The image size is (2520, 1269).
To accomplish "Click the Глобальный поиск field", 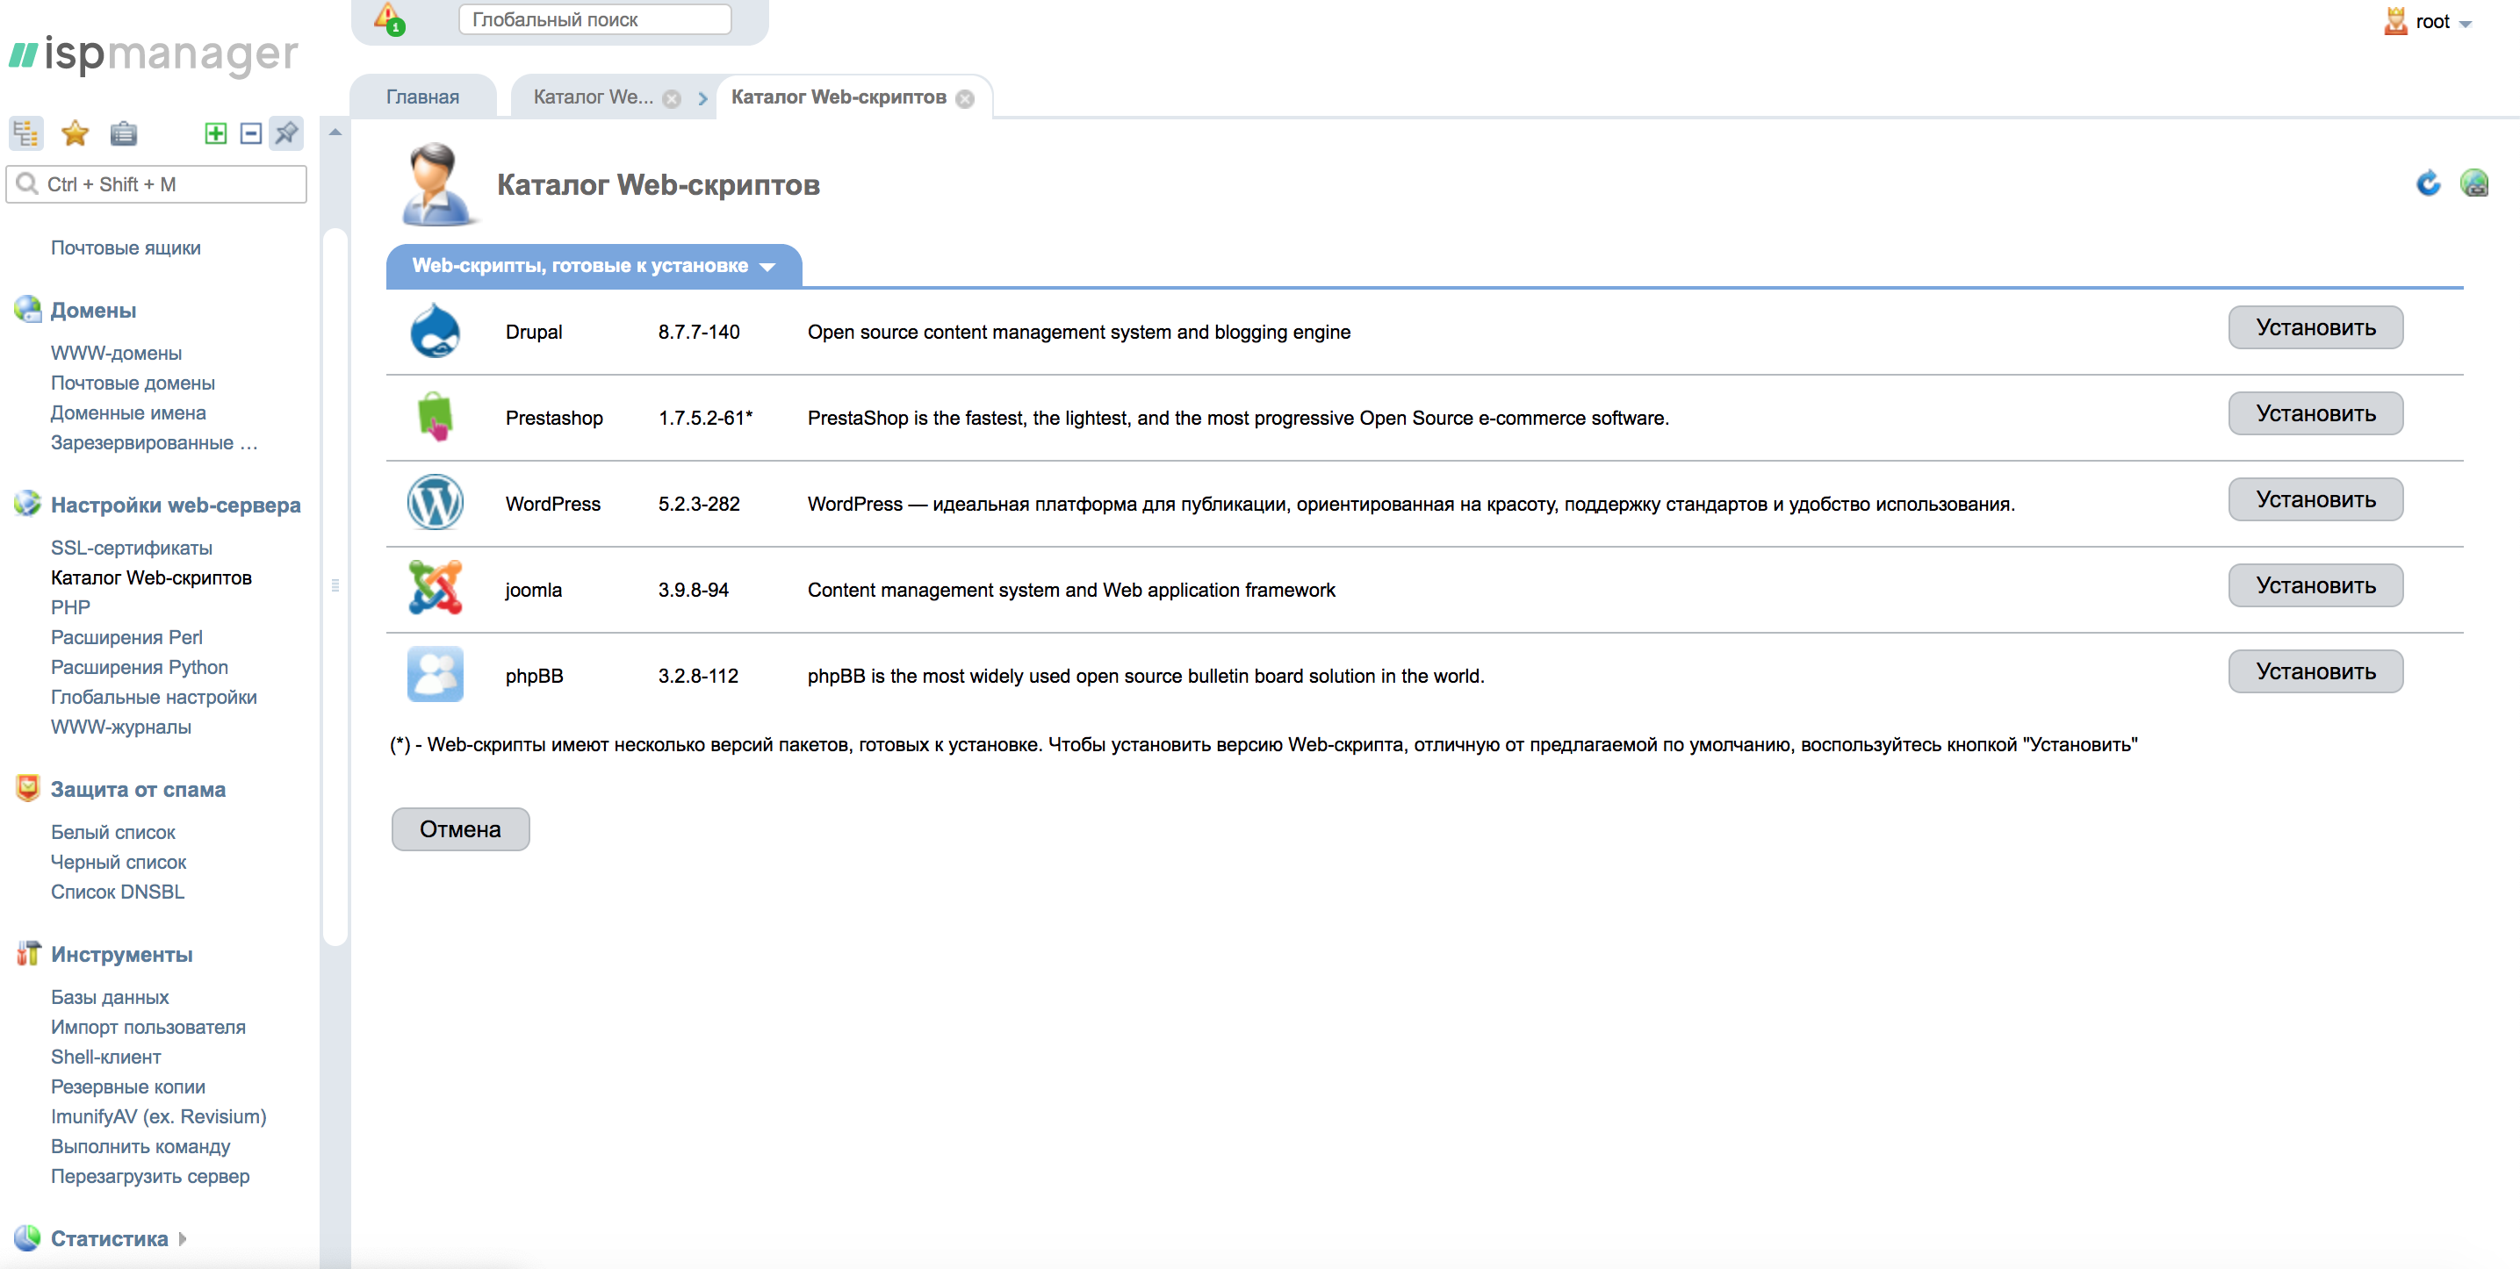I will click(x=594, y=19).
